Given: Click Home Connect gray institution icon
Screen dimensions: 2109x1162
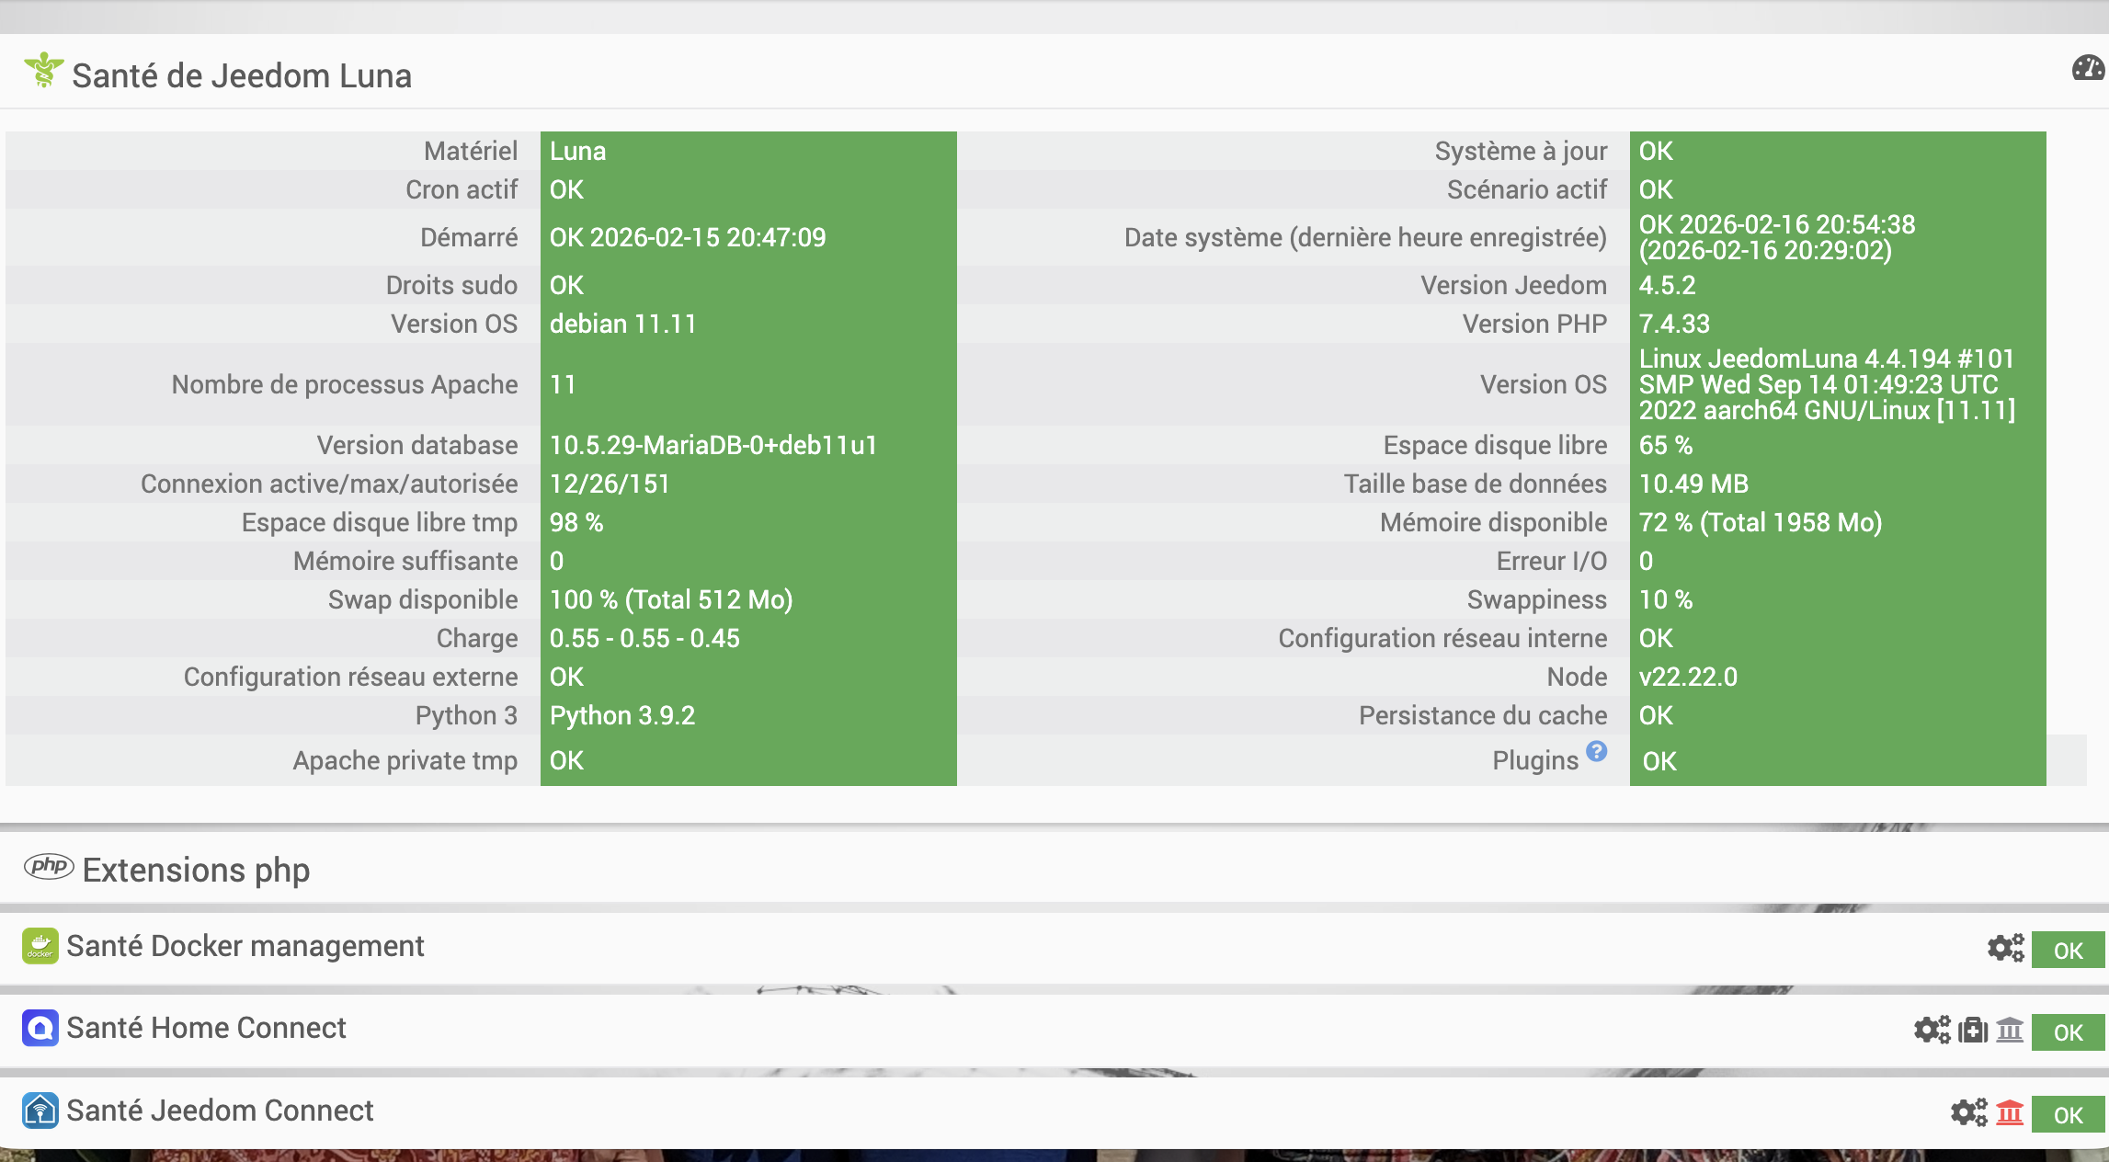Looking at the screenshot, I should 2011,1030.
